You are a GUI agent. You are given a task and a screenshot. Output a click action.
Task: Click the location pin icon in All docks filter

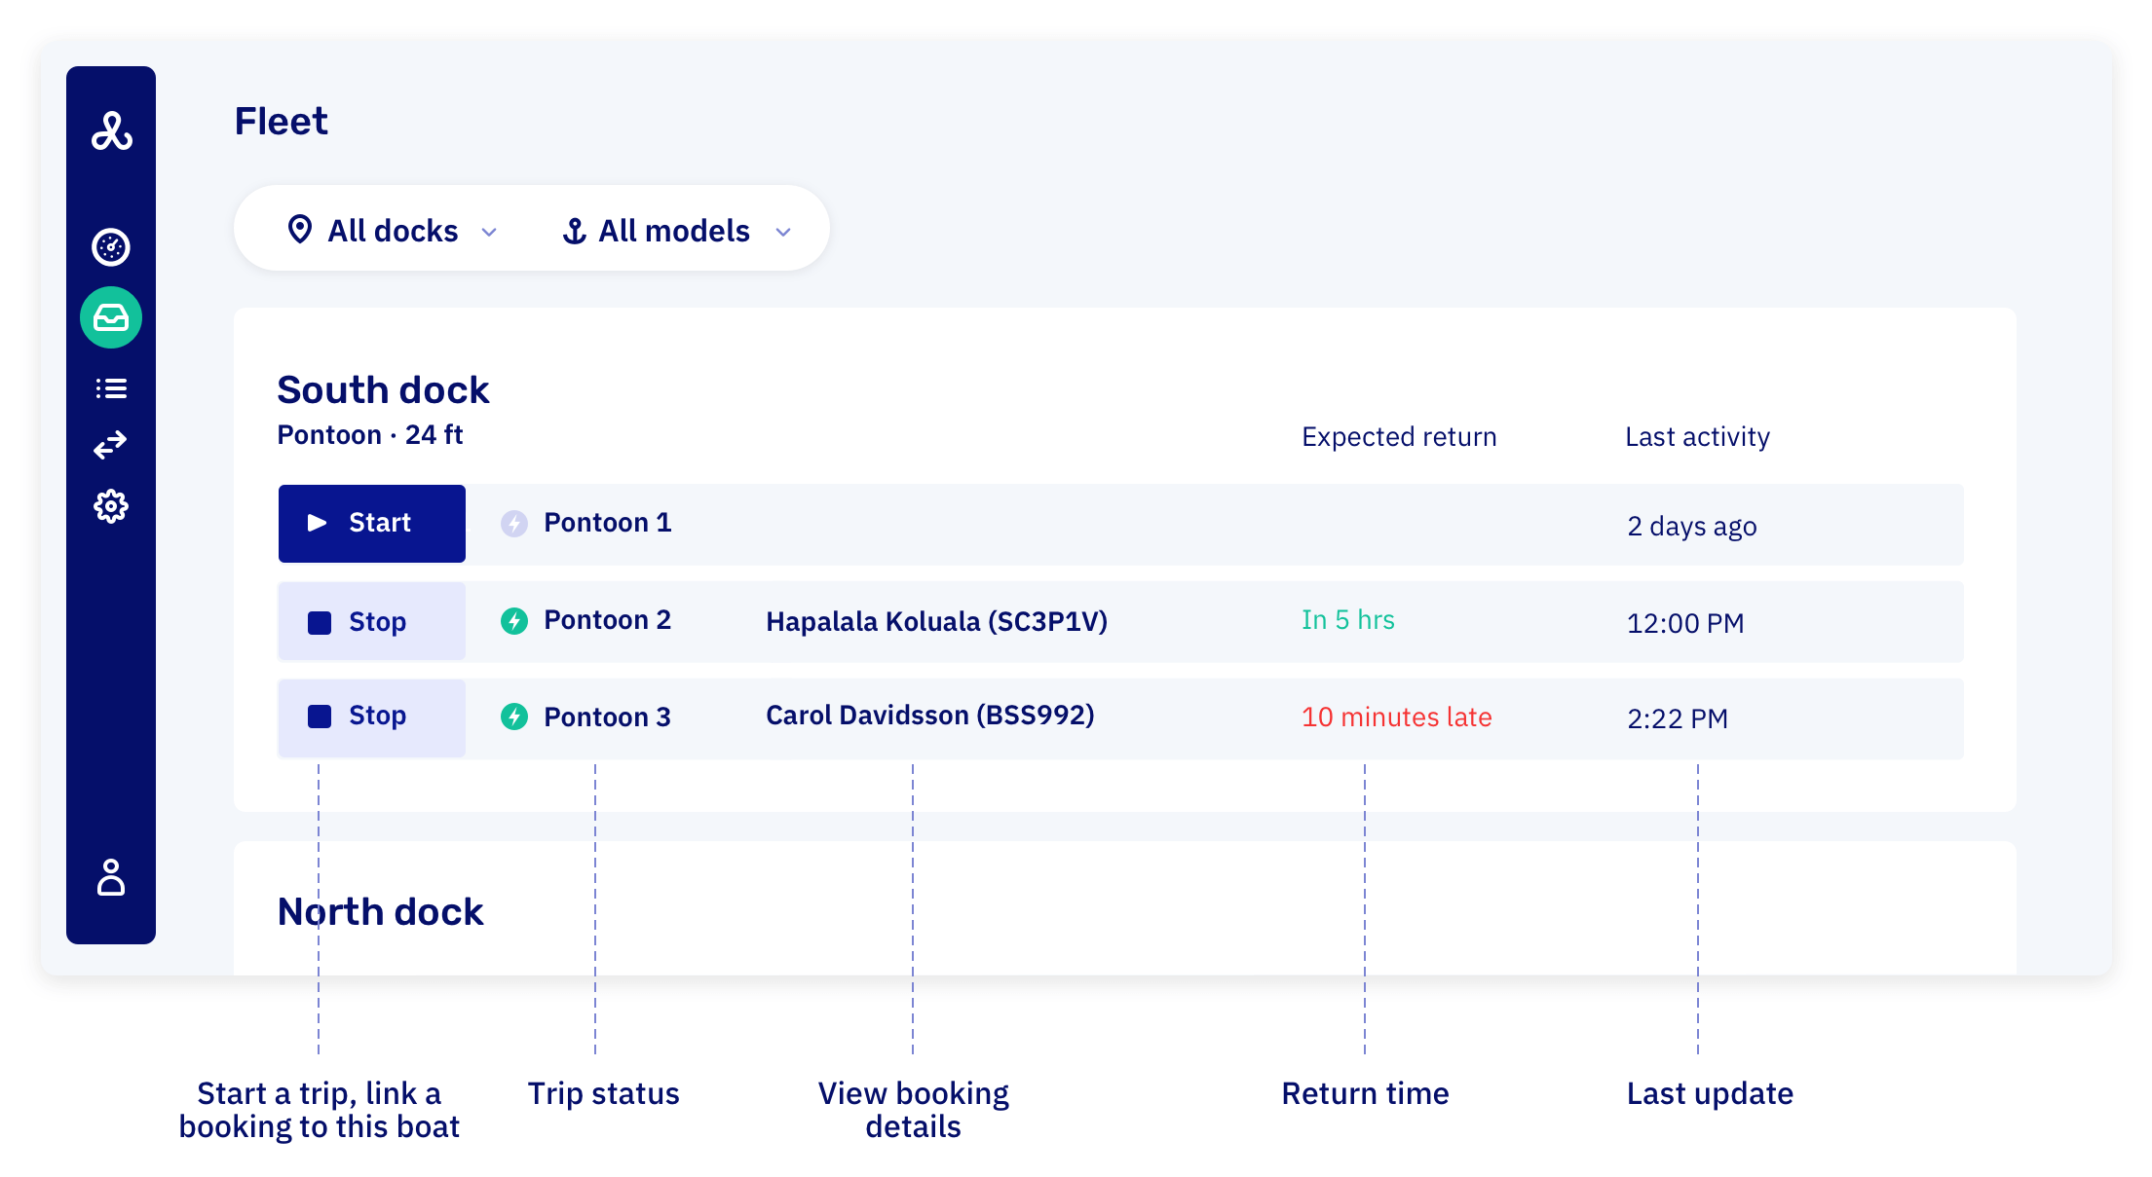coord(300,230)
